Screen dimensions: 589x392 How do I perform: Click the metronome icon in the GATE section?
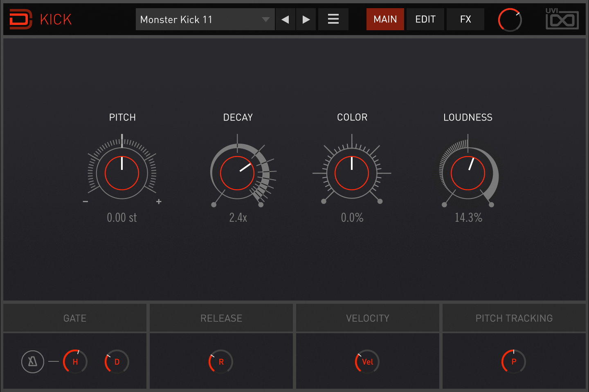[33, 361]
